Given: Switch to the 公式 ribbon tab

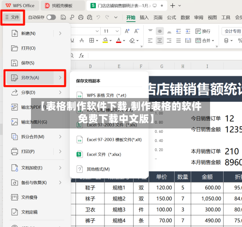Looking at the screenshot, I should pos(171,17).
